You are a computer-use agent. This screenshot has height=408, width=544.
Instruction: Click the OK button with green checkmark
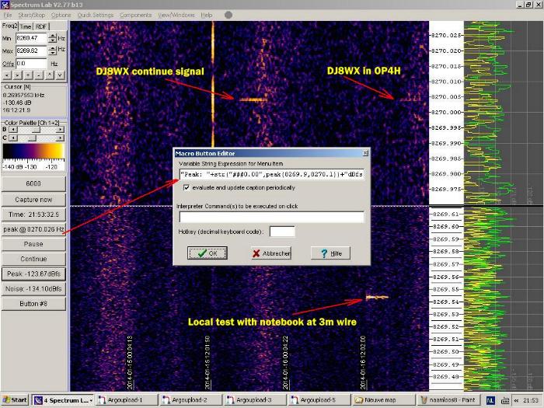(207, 253)
